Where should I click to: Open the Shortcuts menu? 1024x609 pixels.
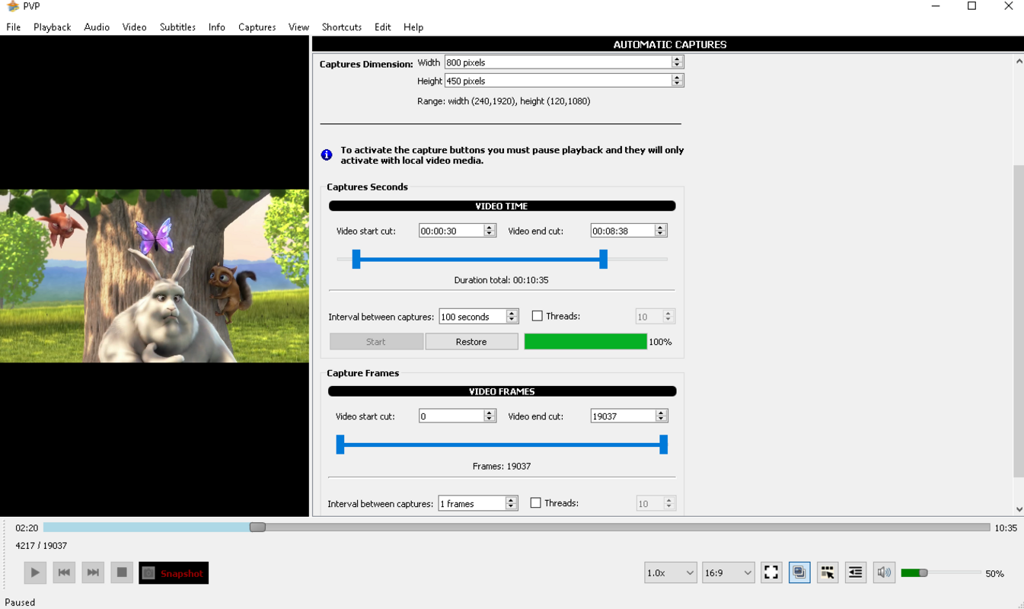pos(342,27)
